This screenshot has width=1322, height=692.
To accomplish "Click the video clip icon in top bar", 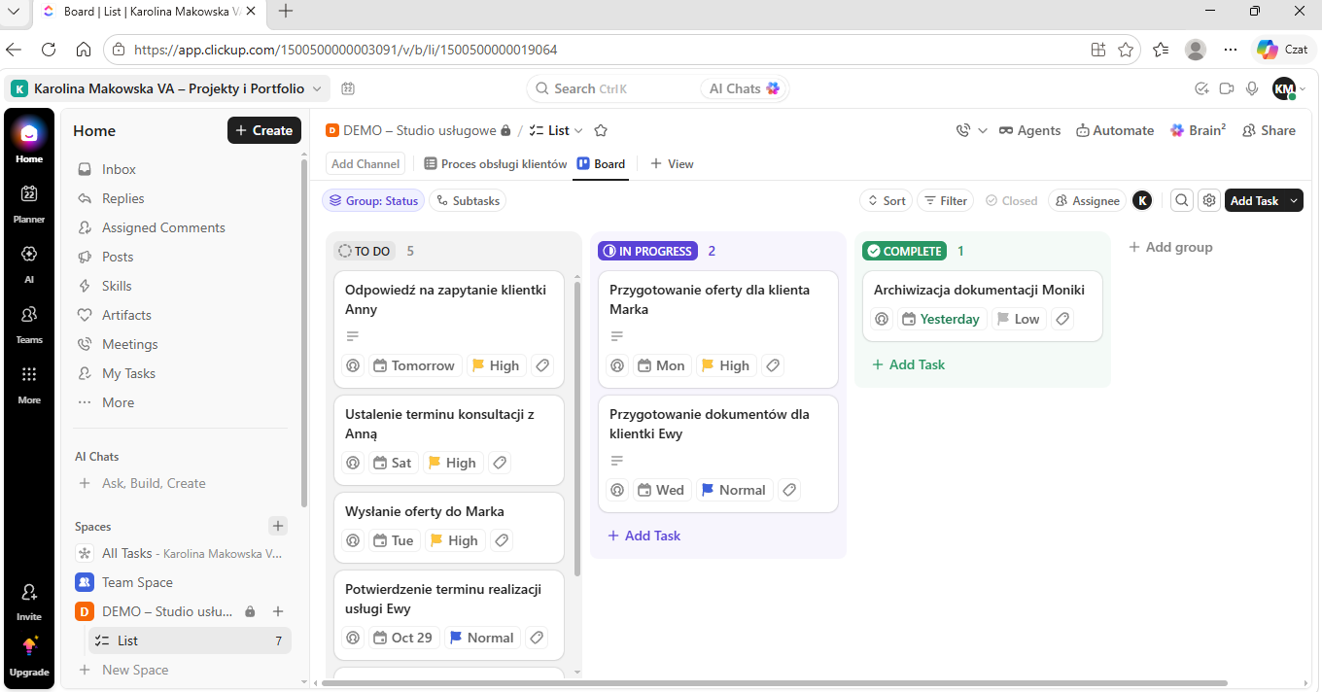I will pos(1227,88).
